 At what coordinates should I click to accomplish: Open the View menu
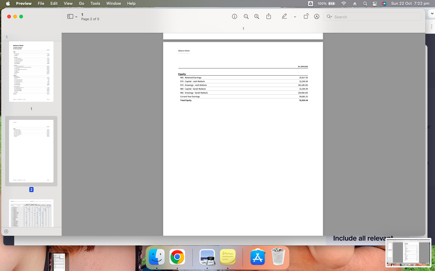(68, 3)
